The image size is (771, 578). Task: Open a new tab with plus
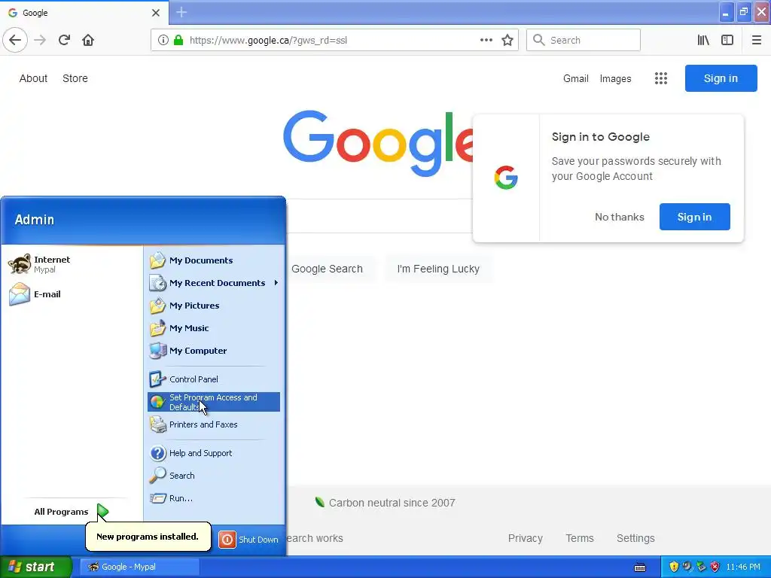click(x=181, y=12)
